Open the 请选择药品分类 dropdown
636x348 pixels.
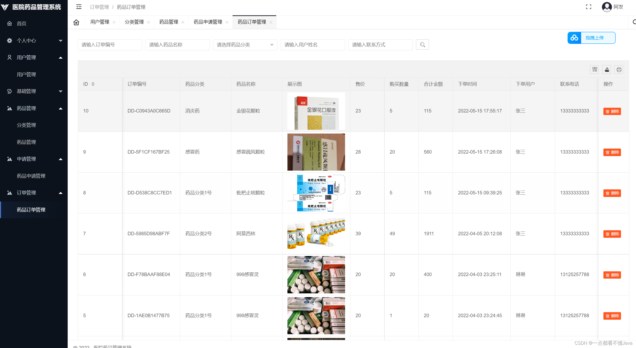[x=245, y=45]
